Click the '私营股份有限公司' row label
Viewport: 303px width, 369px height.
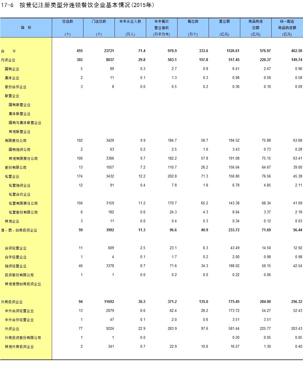tap(23, 212)
